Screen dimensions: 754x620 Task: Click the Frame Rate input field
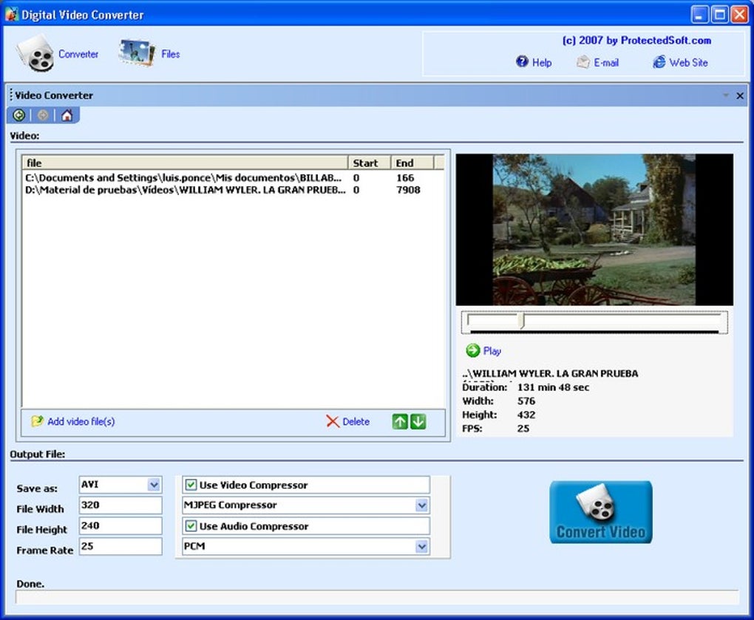point(120,546)
